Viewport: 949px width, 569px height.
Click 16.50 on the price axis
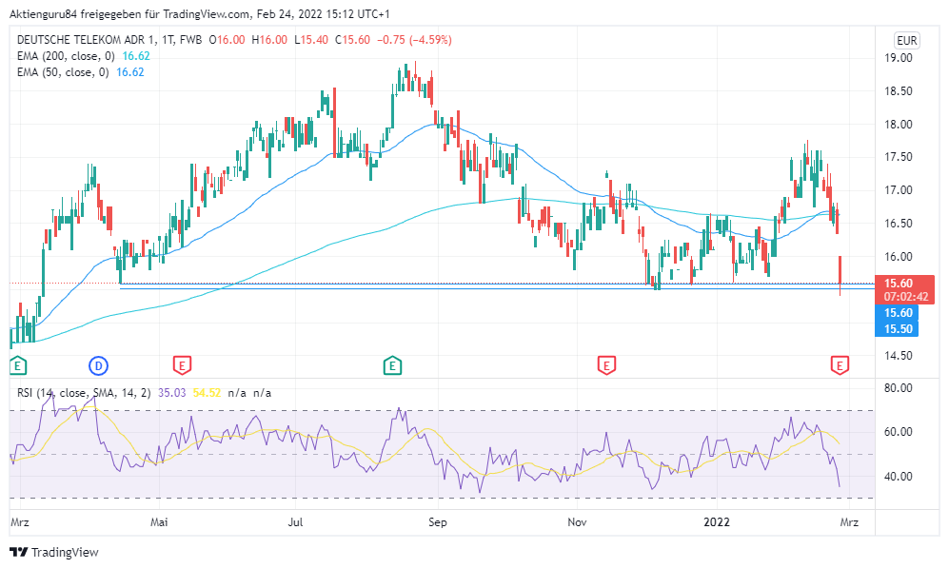[899, 224]
